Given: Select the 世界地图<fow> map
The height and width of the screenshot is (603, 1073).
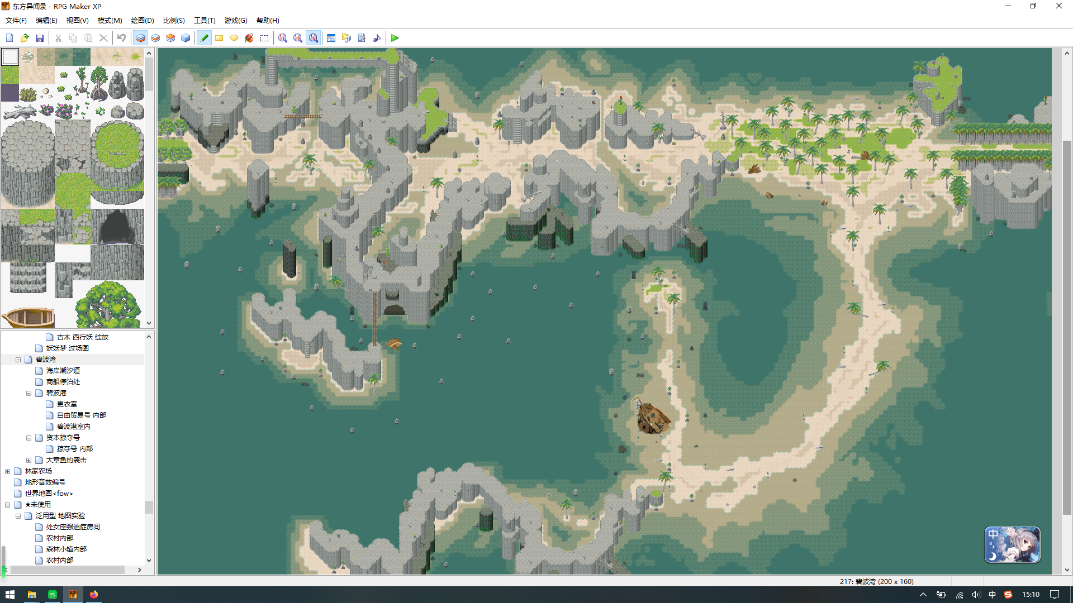Looking at the screenshot, I should pos(49,494).
